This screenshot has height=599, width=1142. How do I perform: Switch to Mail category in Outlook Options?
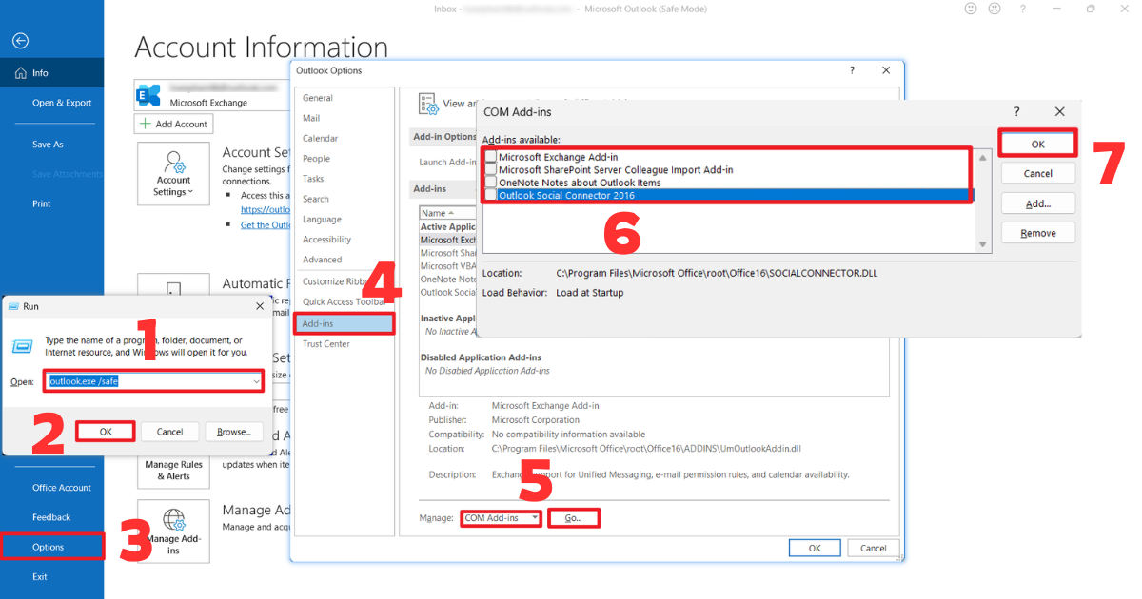(x=344, y=118)
